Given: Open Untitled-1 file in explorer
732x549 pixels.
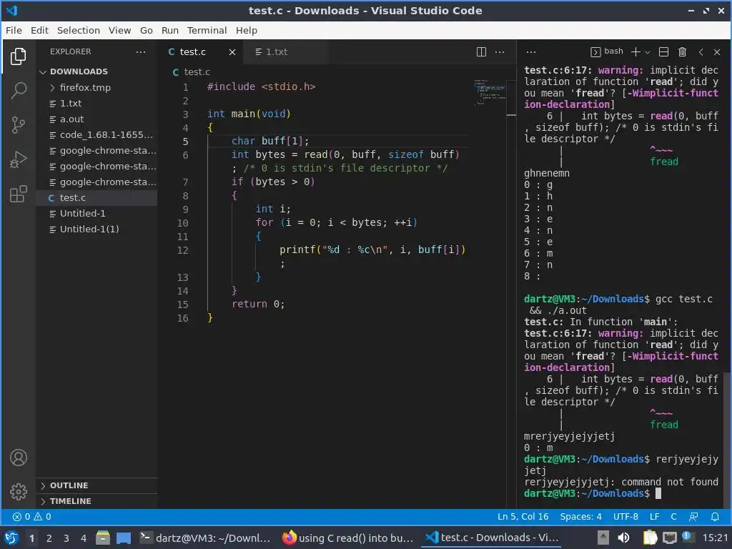Looking at the screenshot, I should click(97, 213).
